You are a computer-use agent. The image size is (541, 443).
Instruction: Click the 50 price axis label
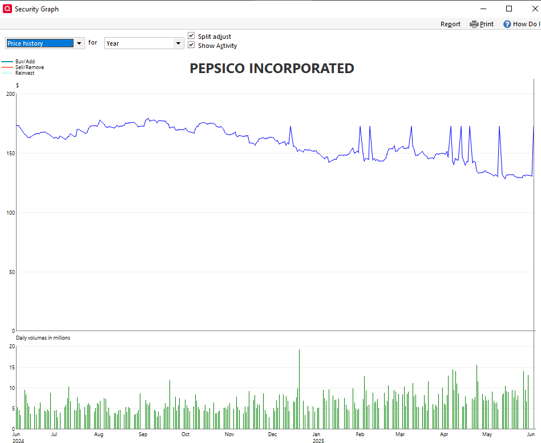(12, 272)
